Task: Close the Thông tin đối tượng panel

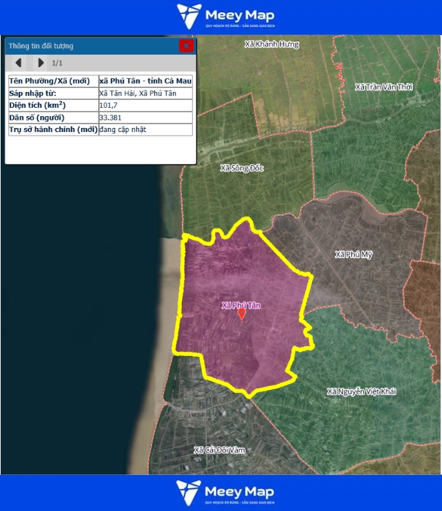Action: coord(186,46)
